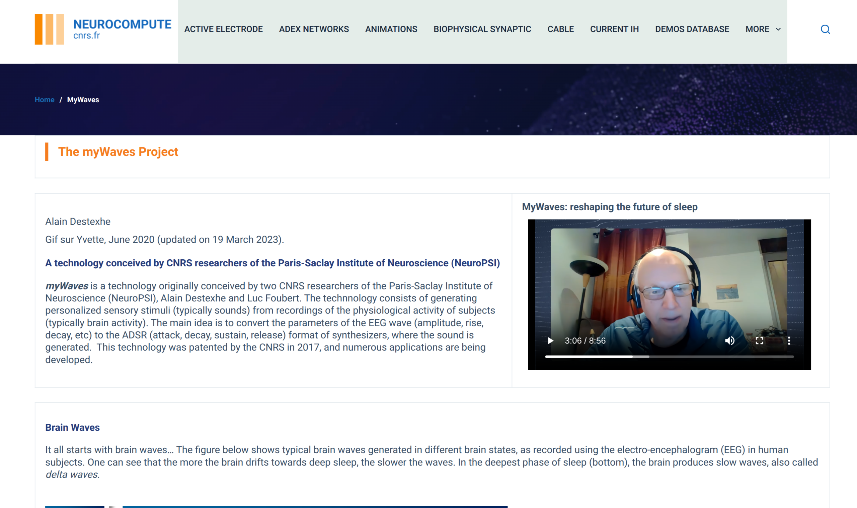Click the 'Brain Waves' section heading
The image size is (857, 508).
[72, 427]
